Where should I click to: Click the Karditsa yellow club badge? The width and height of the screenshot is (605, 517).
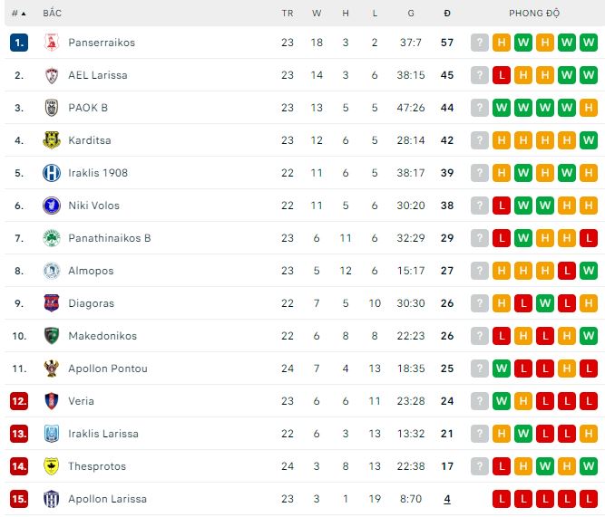(x=51, y=140)
